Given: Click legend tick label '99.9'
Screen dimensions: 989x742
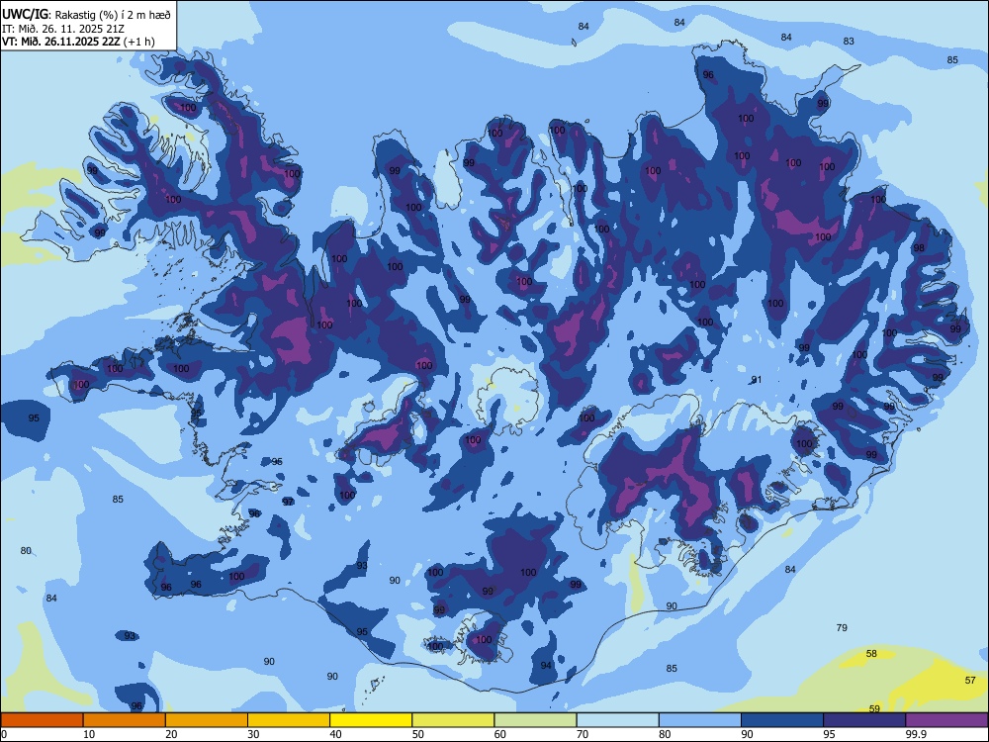Looking at the screenshot, I should (916, 734).
